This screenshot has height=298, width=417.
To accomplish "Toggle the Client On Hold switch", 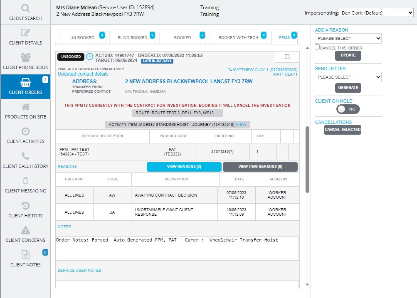I will 348,109.
